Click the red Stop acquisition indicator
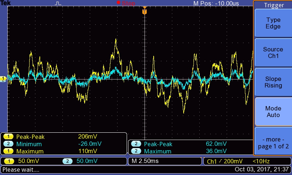 point(126,3)
